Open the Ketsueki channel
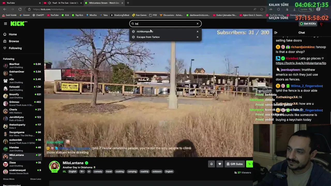Screen dimensions: 331x186 (22, 88)
